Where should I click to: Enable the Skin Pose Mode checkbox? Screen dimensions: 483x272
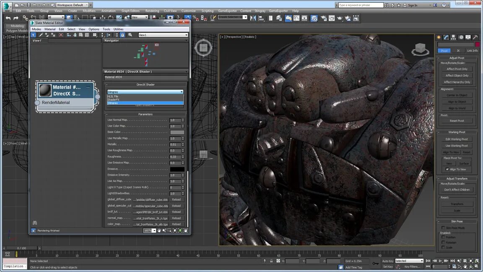[x=443, y=228]
